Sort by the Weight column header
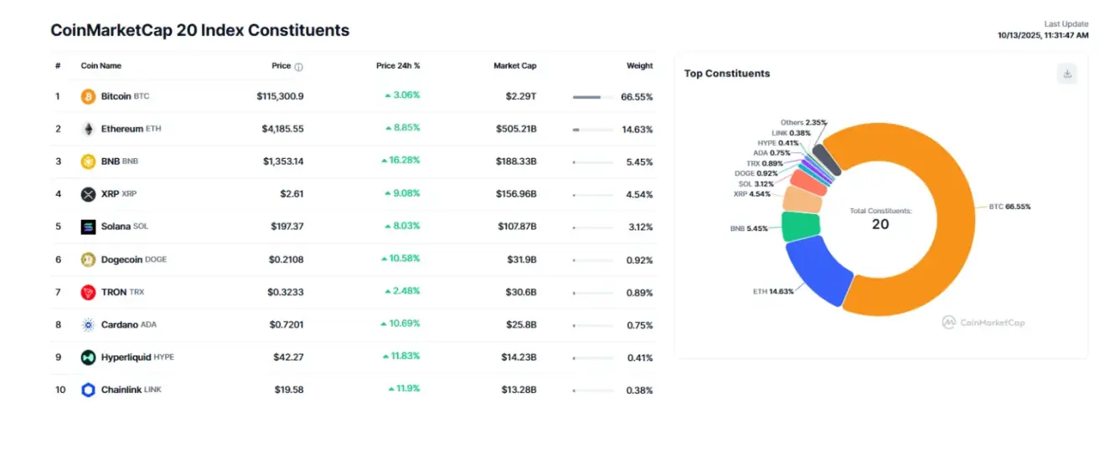The image size is (1099, 465). pos(639,66)
